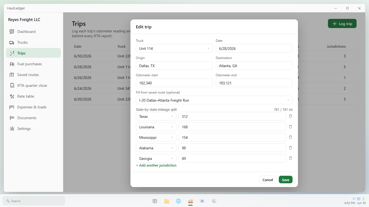Save the edited trip
The width and height of the screenshot is (369, 207).
286,180
